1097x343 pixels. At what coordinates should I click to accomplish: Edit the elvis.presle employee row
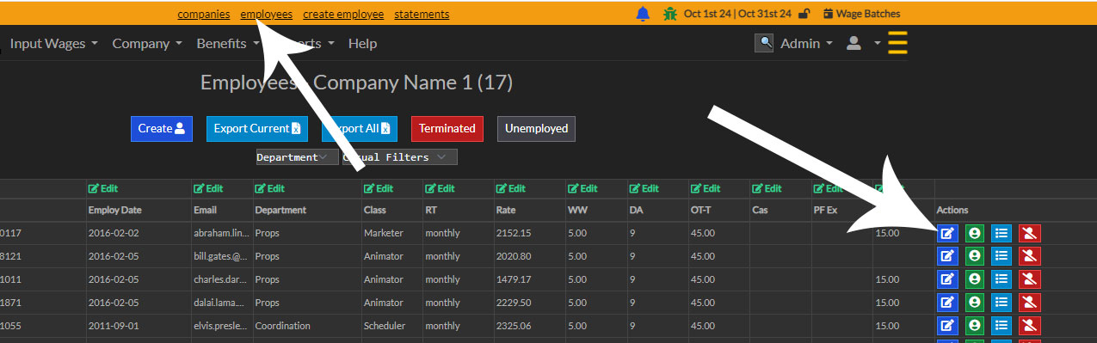947,326
